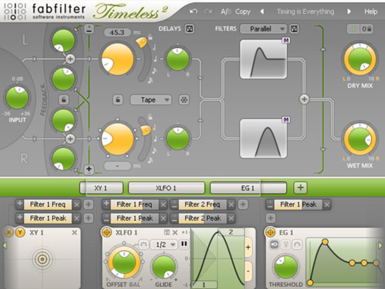The height and width of the screenshot is (289, 385).
Task: Go to the previous preset with the left arrow
Action: tap(262, 11)
